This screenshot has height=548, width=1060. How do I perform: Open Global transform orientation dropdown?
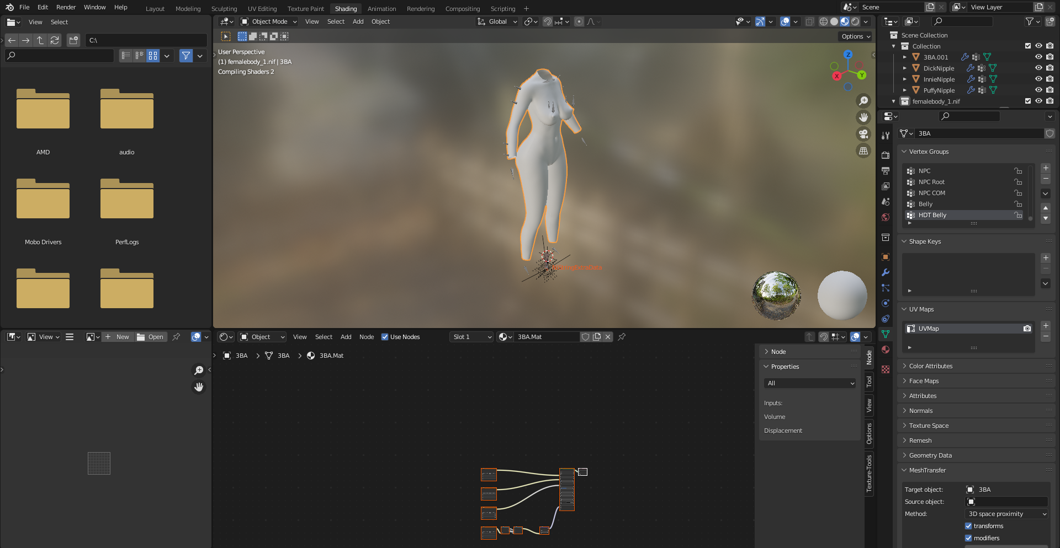[497, 22]
